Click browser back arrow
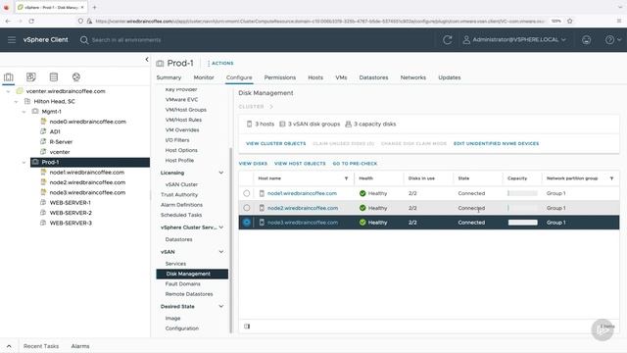 pos(8,21)
